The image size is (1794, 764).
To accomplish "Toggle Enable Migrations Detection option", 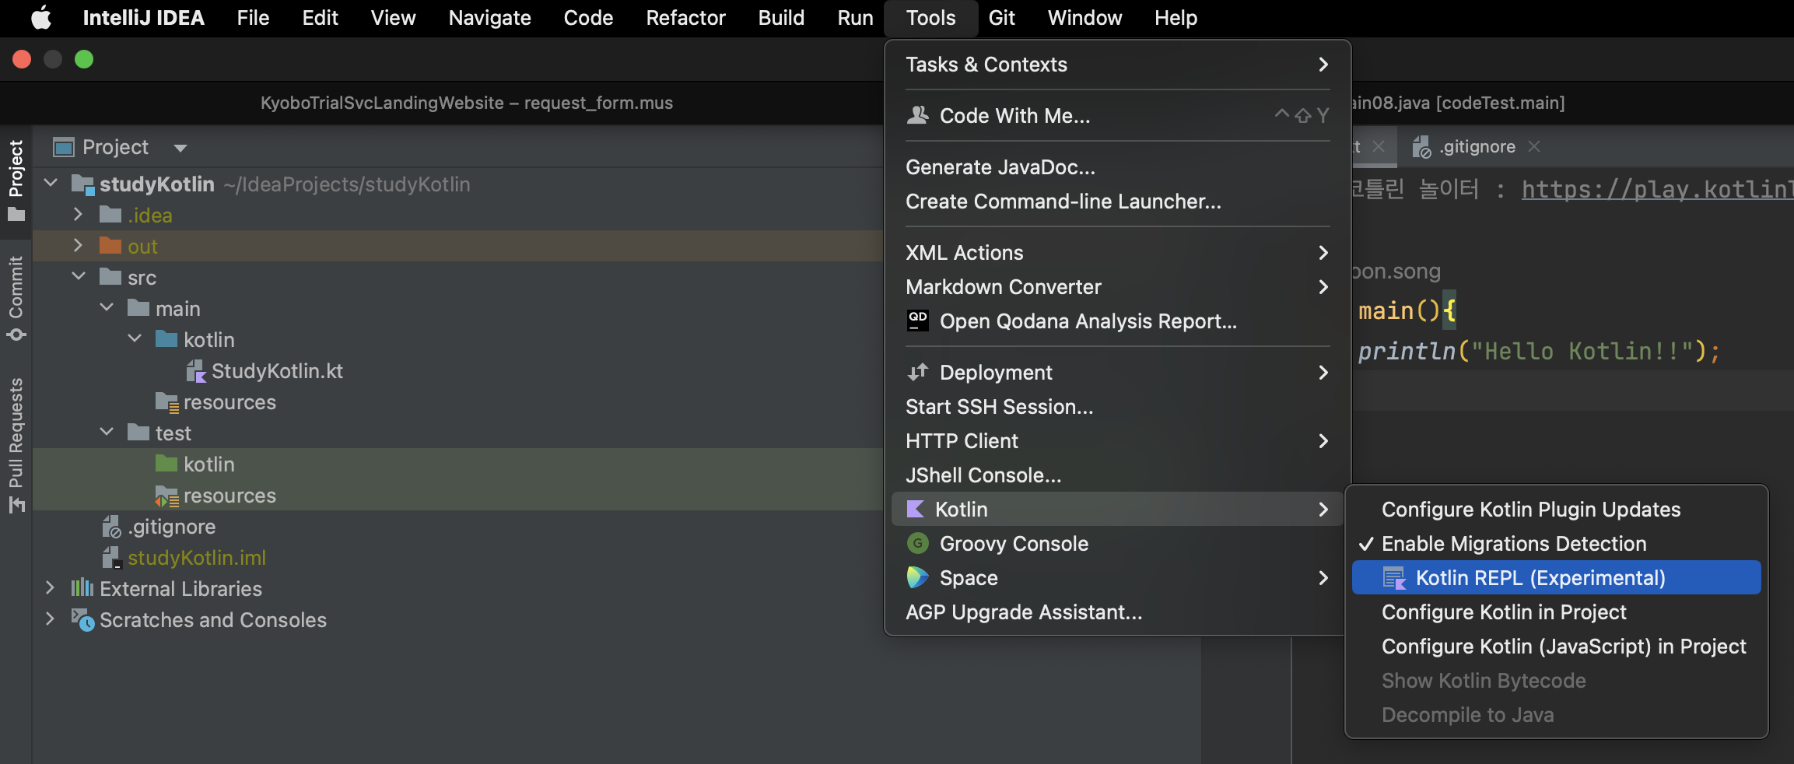I will click(x=1513, y=544).
